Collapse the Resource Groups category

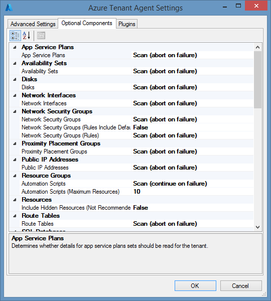click(15, 176)
